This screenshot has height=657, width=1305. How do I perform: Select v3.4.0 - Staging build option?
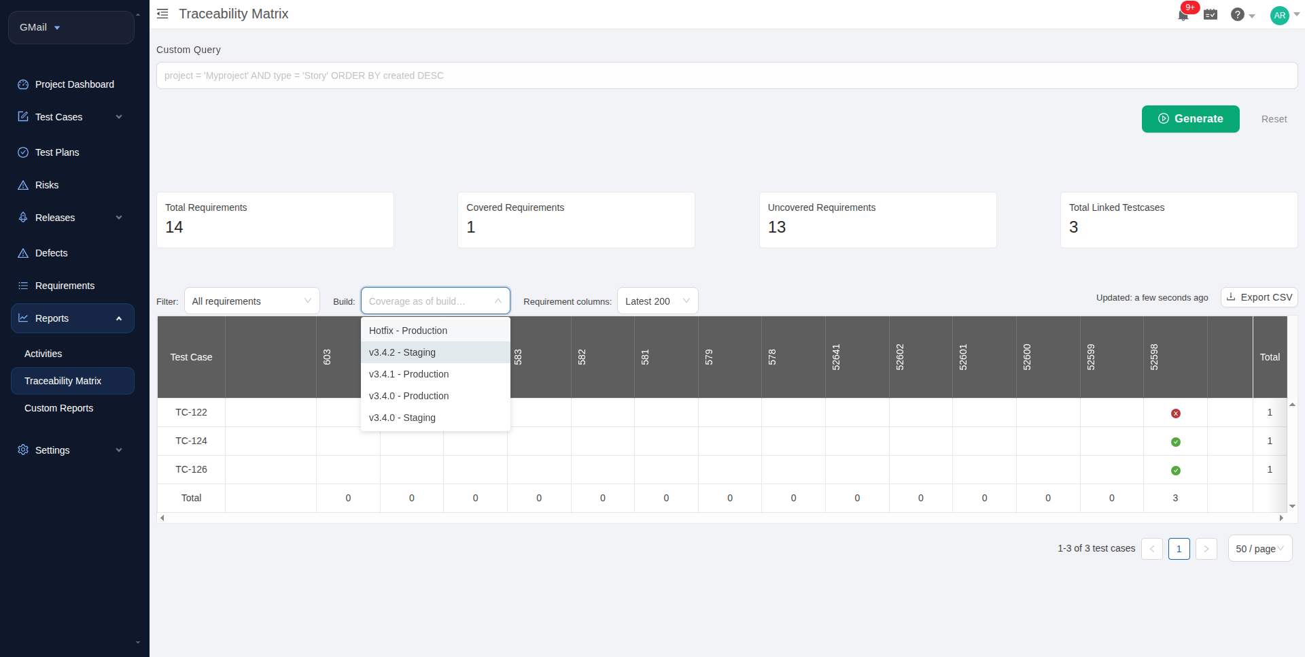coord(435,418)
